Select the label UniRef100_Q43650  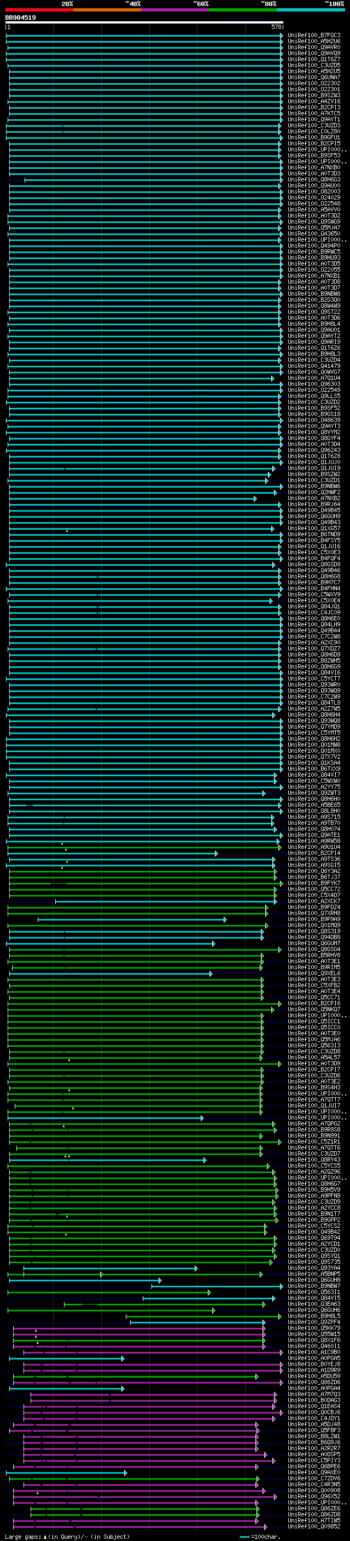point(313,234)
